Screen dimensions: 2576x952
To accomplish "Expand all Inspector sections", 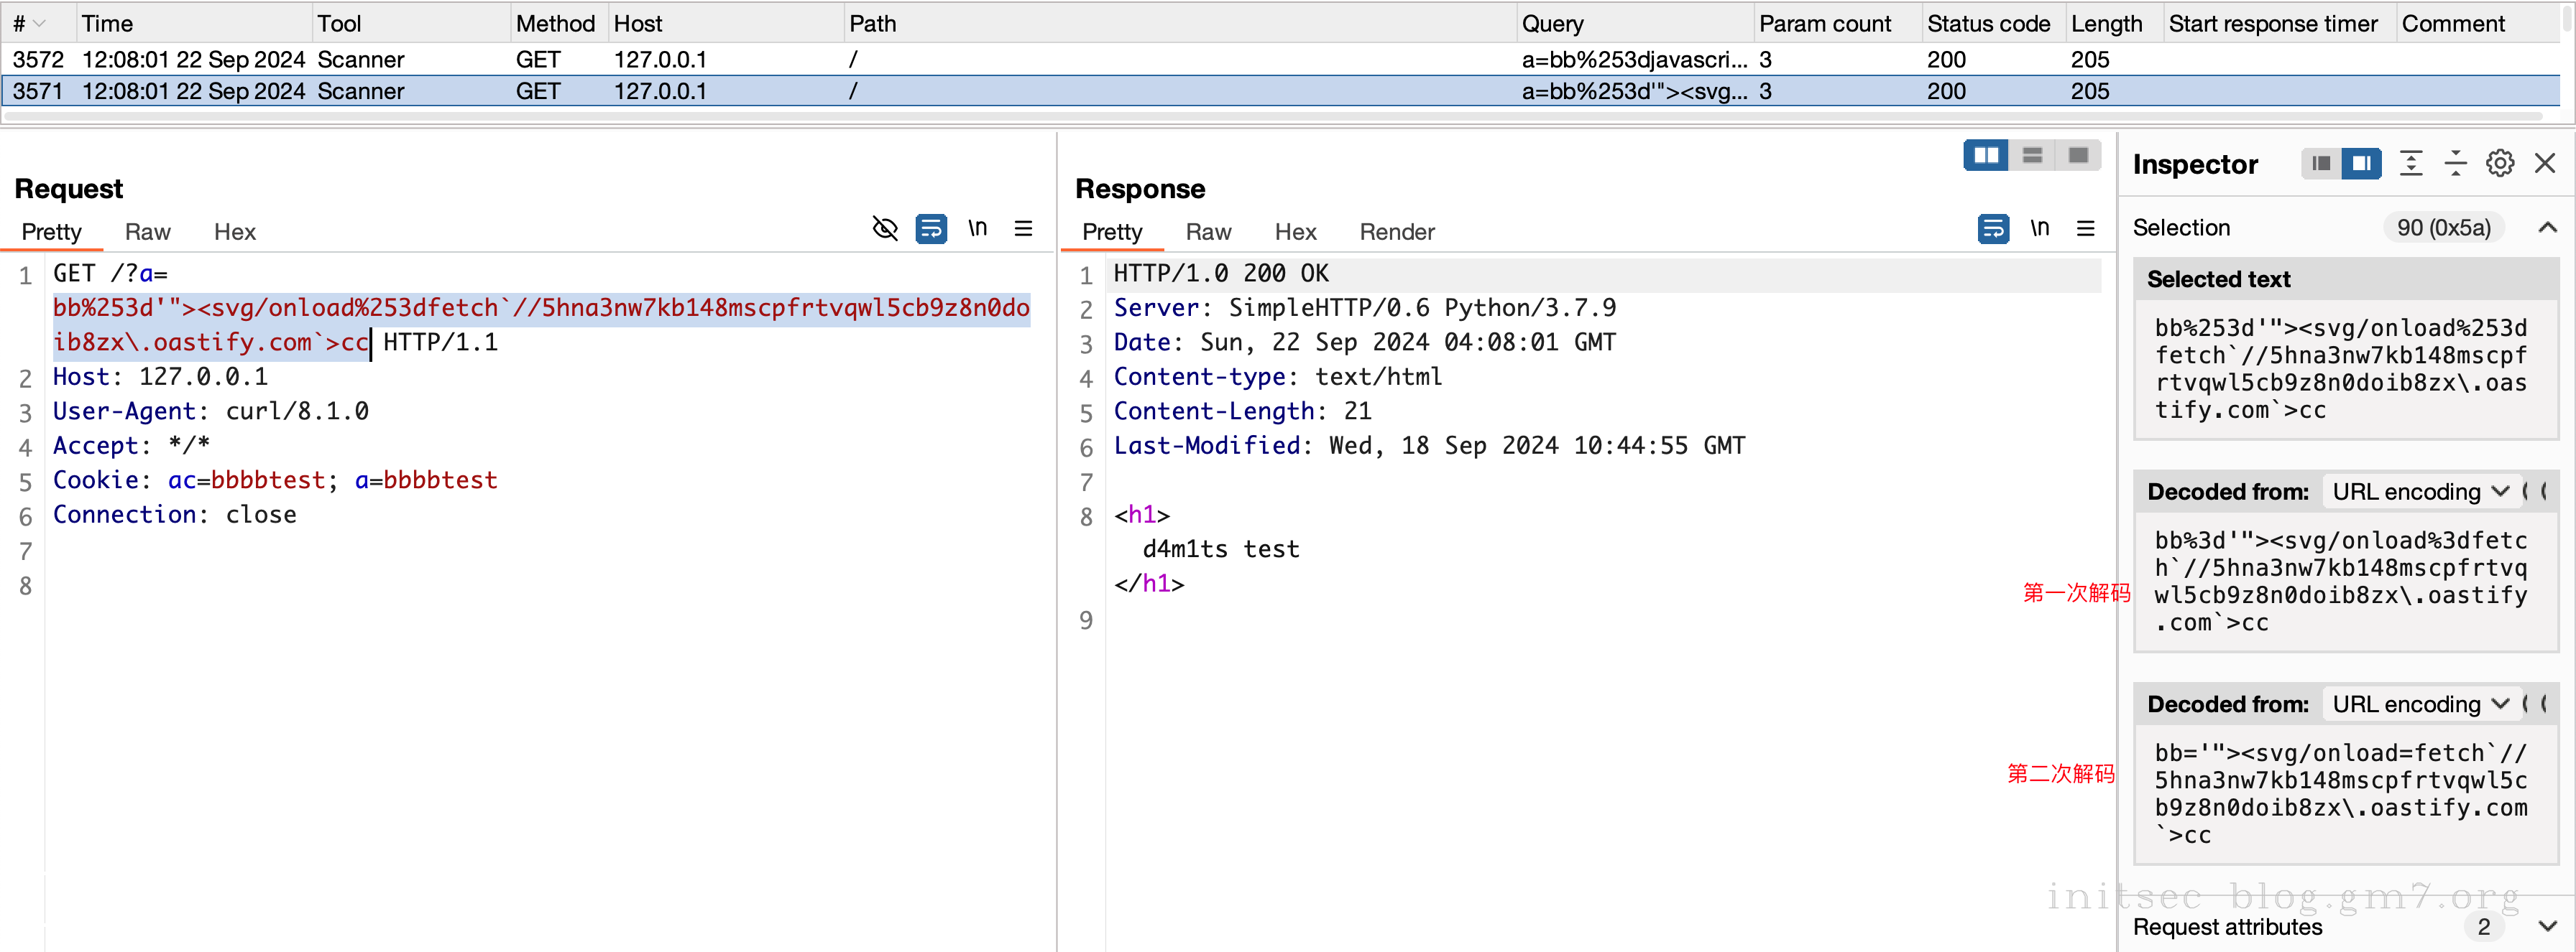I will 2410,163.
